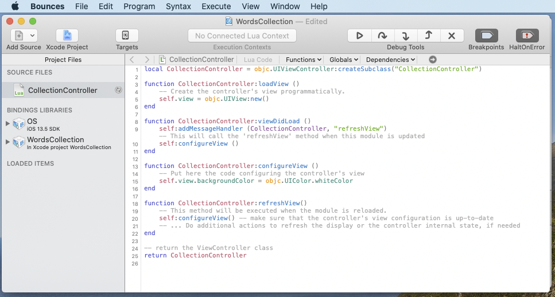Open the Apple menu
555x297 pixels.
[x=15, y=6]
